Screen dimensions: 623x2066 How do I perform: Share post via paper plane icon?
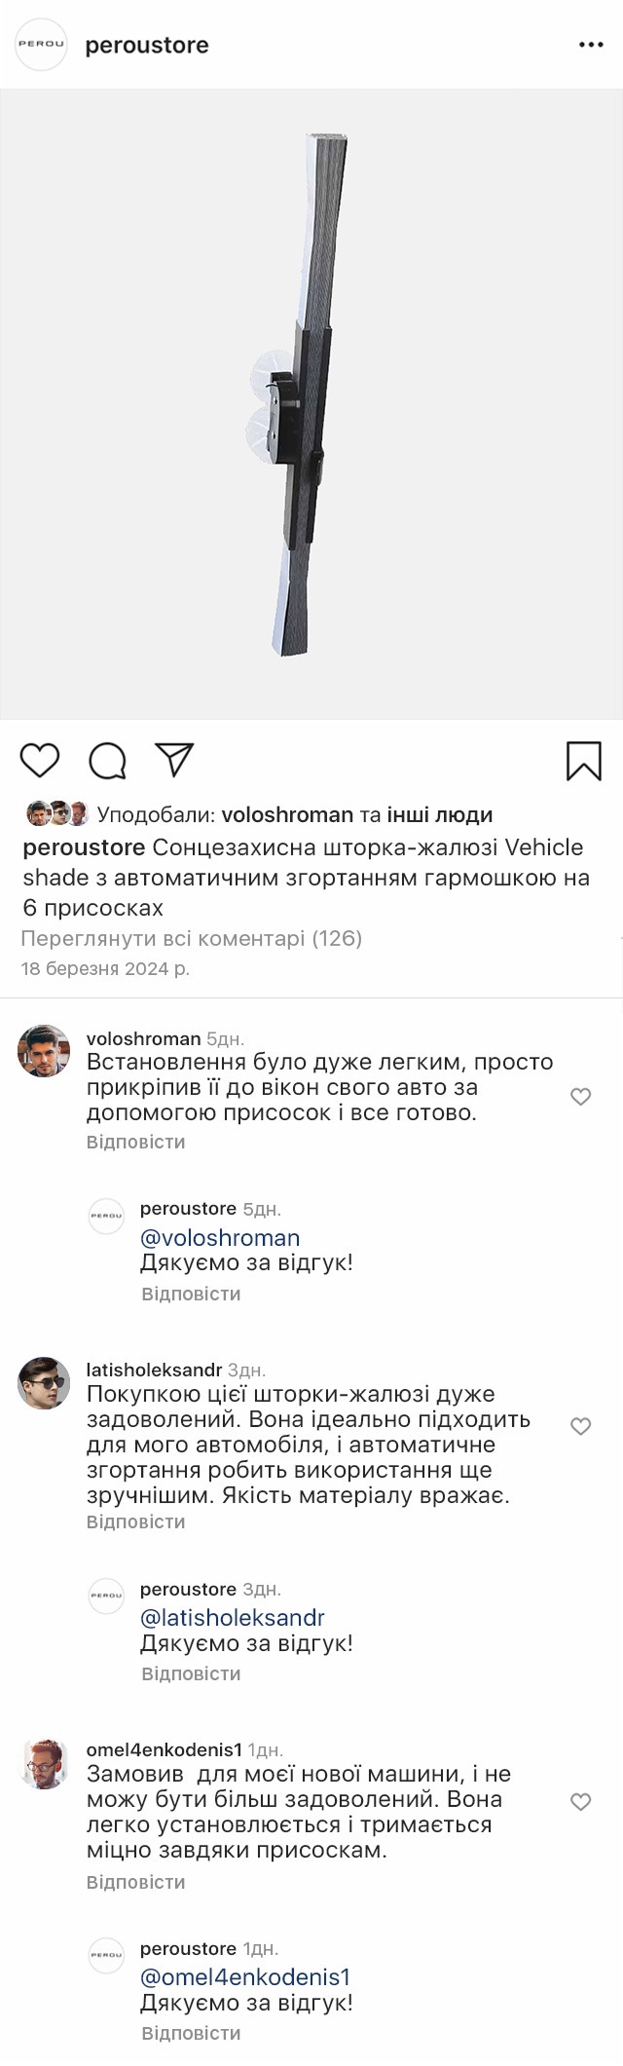coord(175,760)
